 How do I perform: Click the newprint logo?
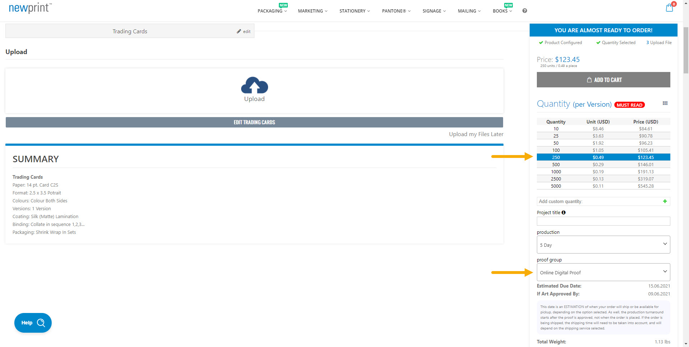(30, 8)
